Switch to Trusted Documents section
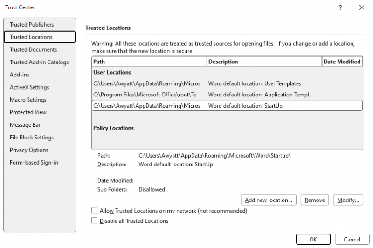The height and width of the screenshot is (248, 373). (x=34, y=50)
